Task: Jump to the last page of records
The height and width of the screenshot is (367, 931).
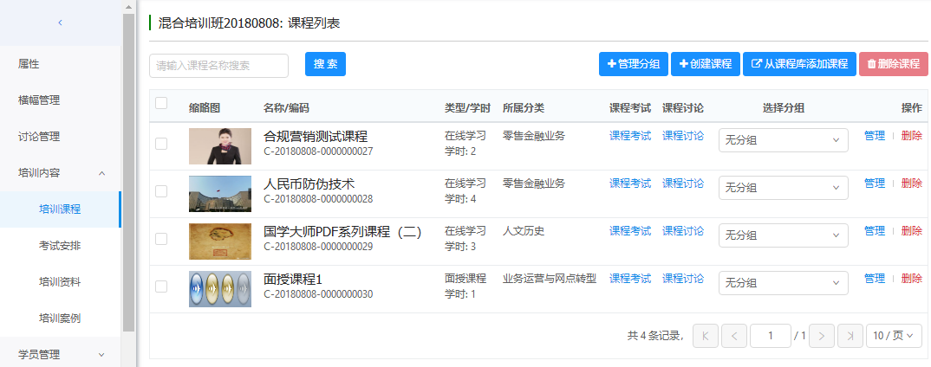Action: pyautogui.click(x=850, y=336)
